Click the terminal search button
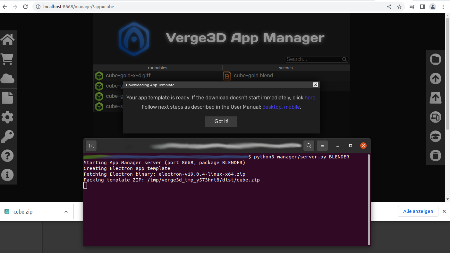Screen dimensions: 450x253 click(x=309, y=146)
